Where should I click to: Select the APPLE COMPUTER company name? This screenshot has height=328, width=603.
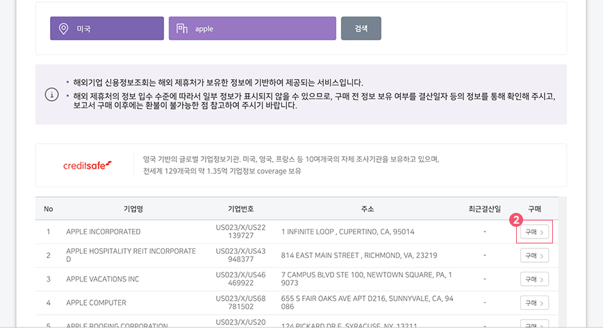click(96, 302)
